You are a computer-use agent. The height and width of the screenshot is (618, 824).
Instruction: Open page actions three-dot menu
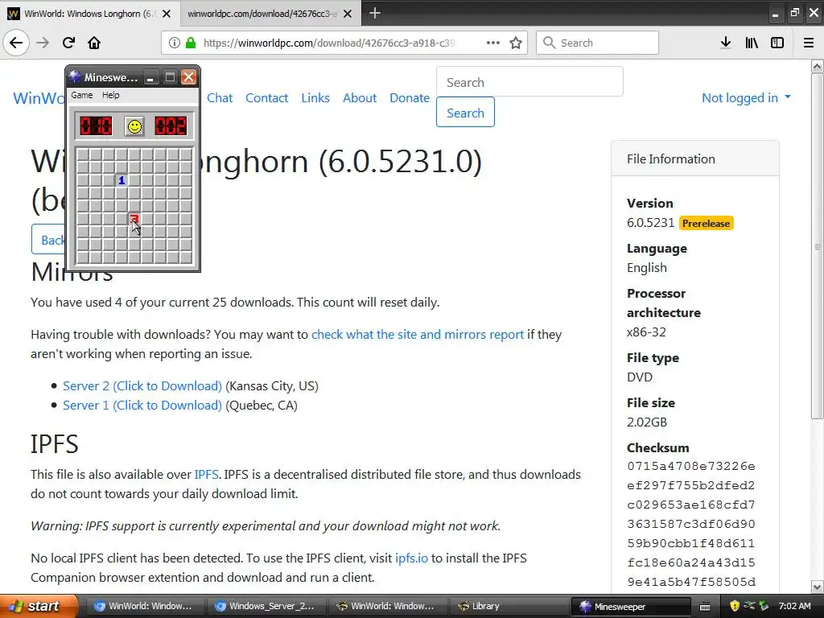(x=493, y=43)
